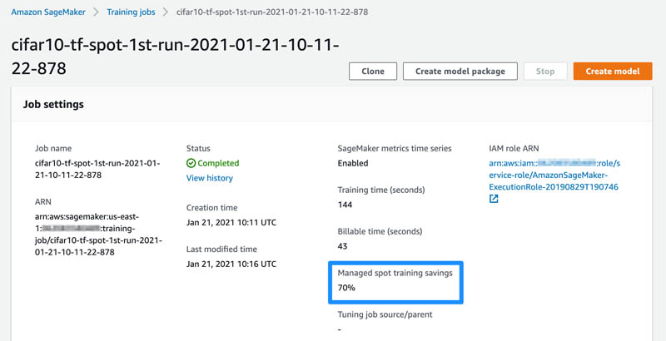Viewport: 666px width, 341px height.
Task: Select last modified time 10:16 UTC value
Action: pyautogui.click(x=231, y=264)
